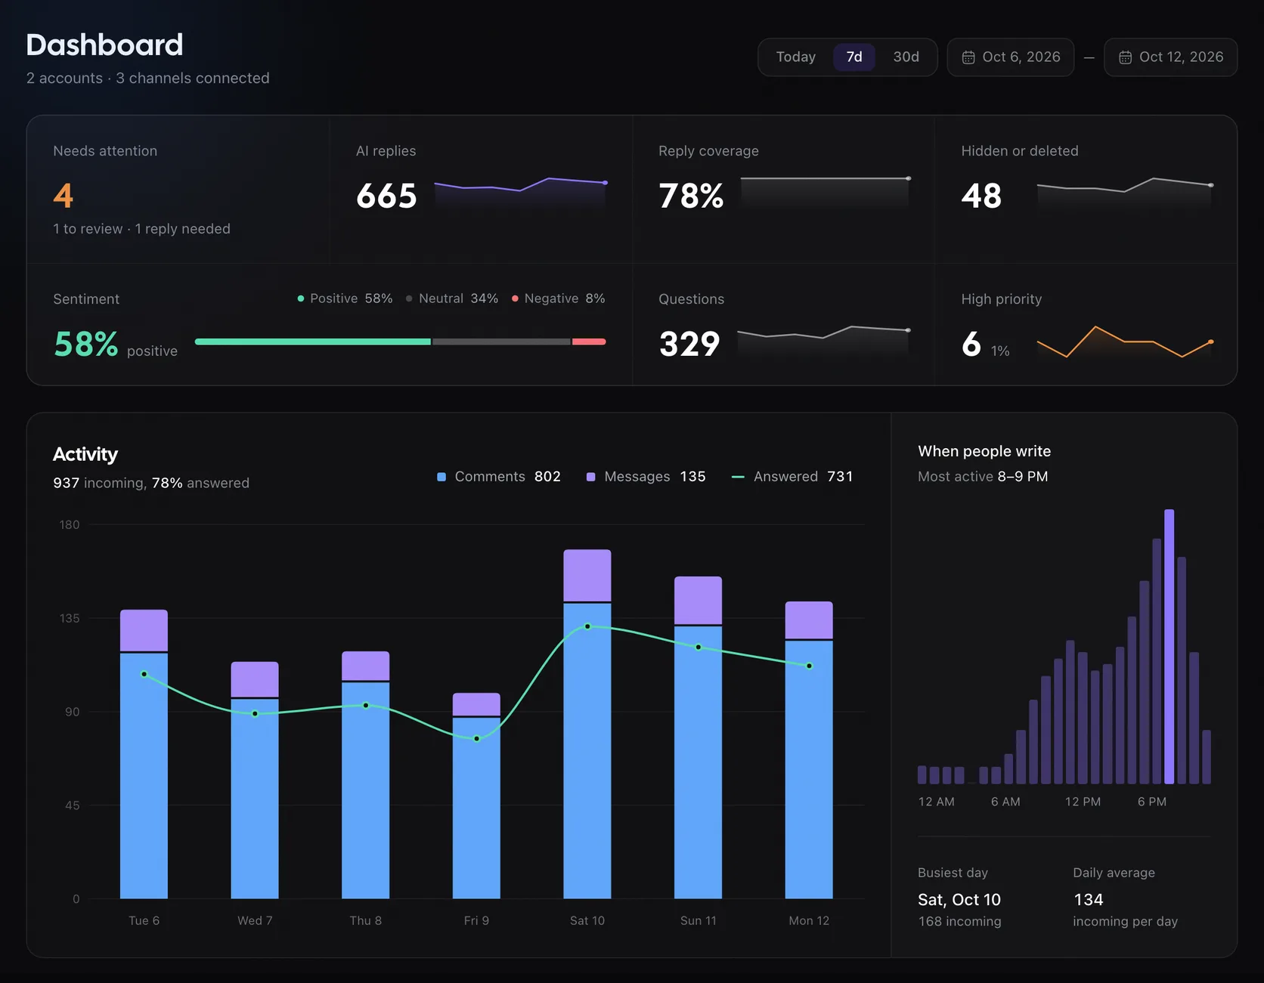This screenshot has width=1264, height=983.
Task: Click the orange High priority sparkline
Action: [1125, 342]
